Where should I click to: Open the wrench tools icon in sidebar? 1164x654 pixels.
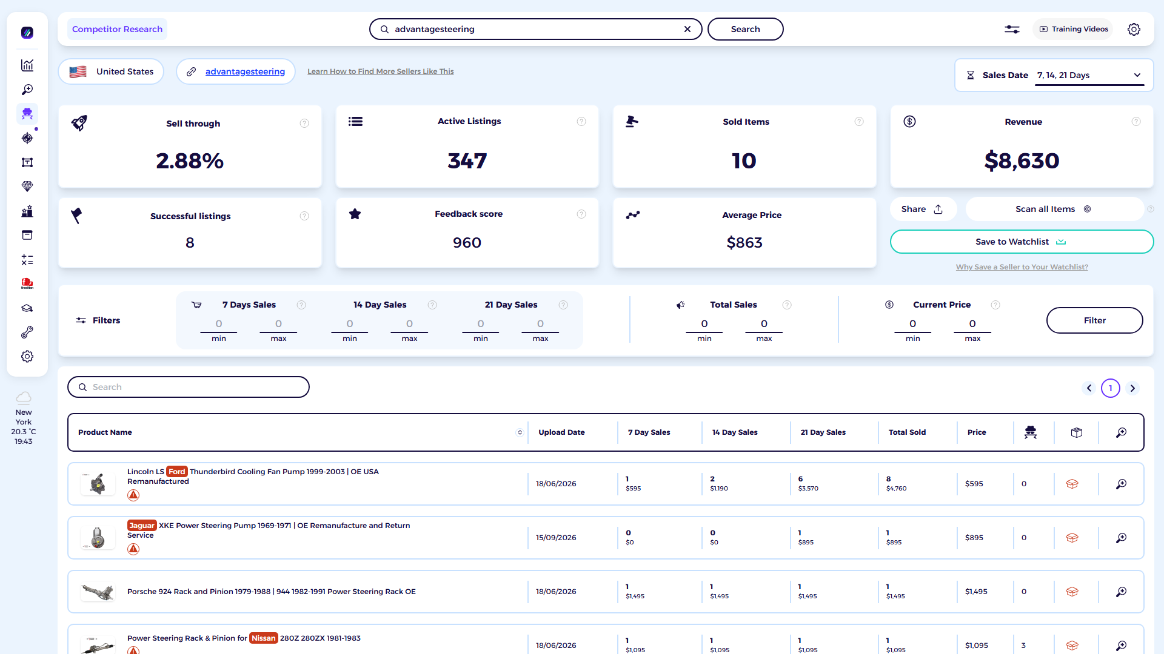coord(27,332)
